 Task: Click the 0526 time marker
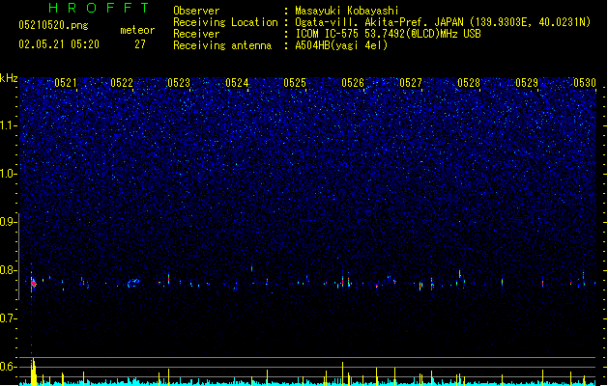point(353,83)
